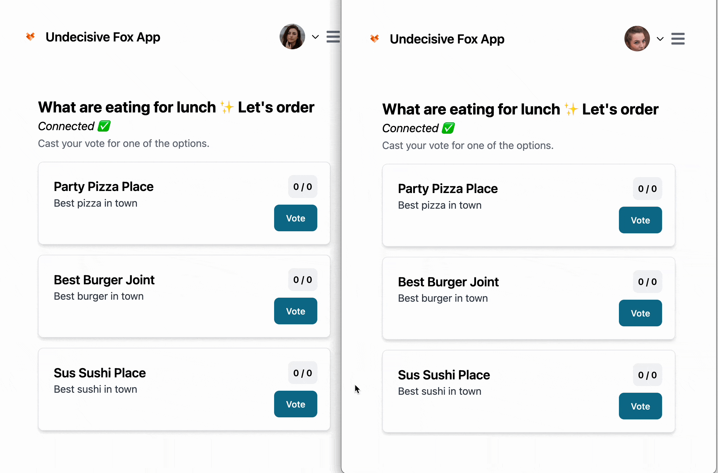Click Party Pizza Place vote count, left window

(x=302, y=187)
